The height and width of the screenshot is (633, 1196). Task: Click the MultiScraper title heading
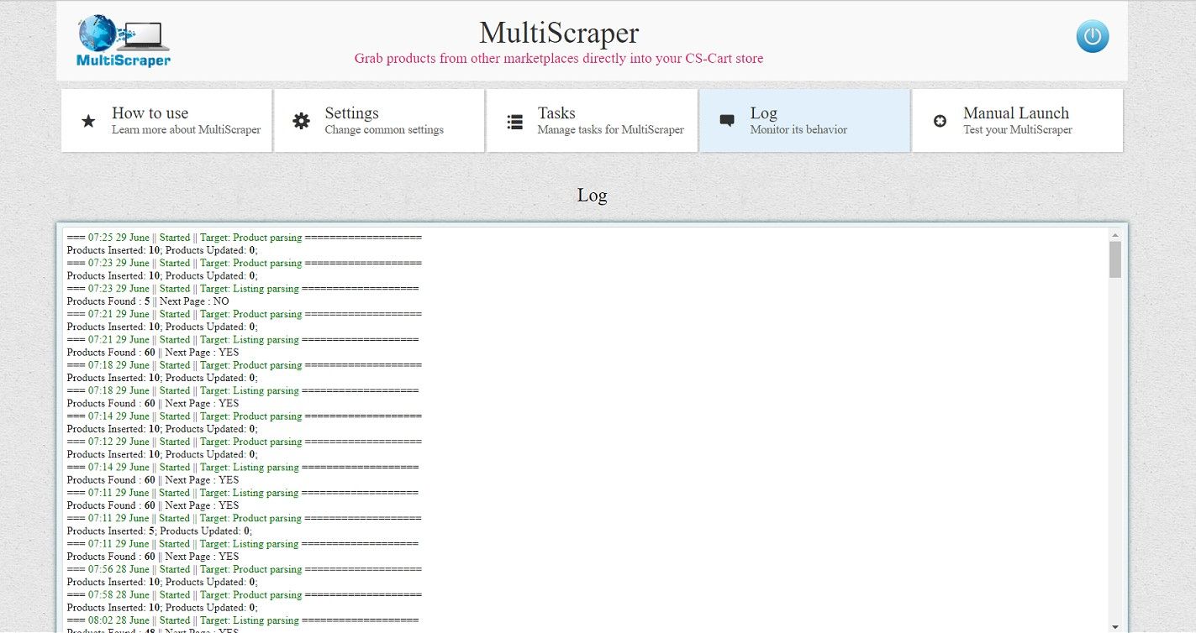(x=559, y=34)
